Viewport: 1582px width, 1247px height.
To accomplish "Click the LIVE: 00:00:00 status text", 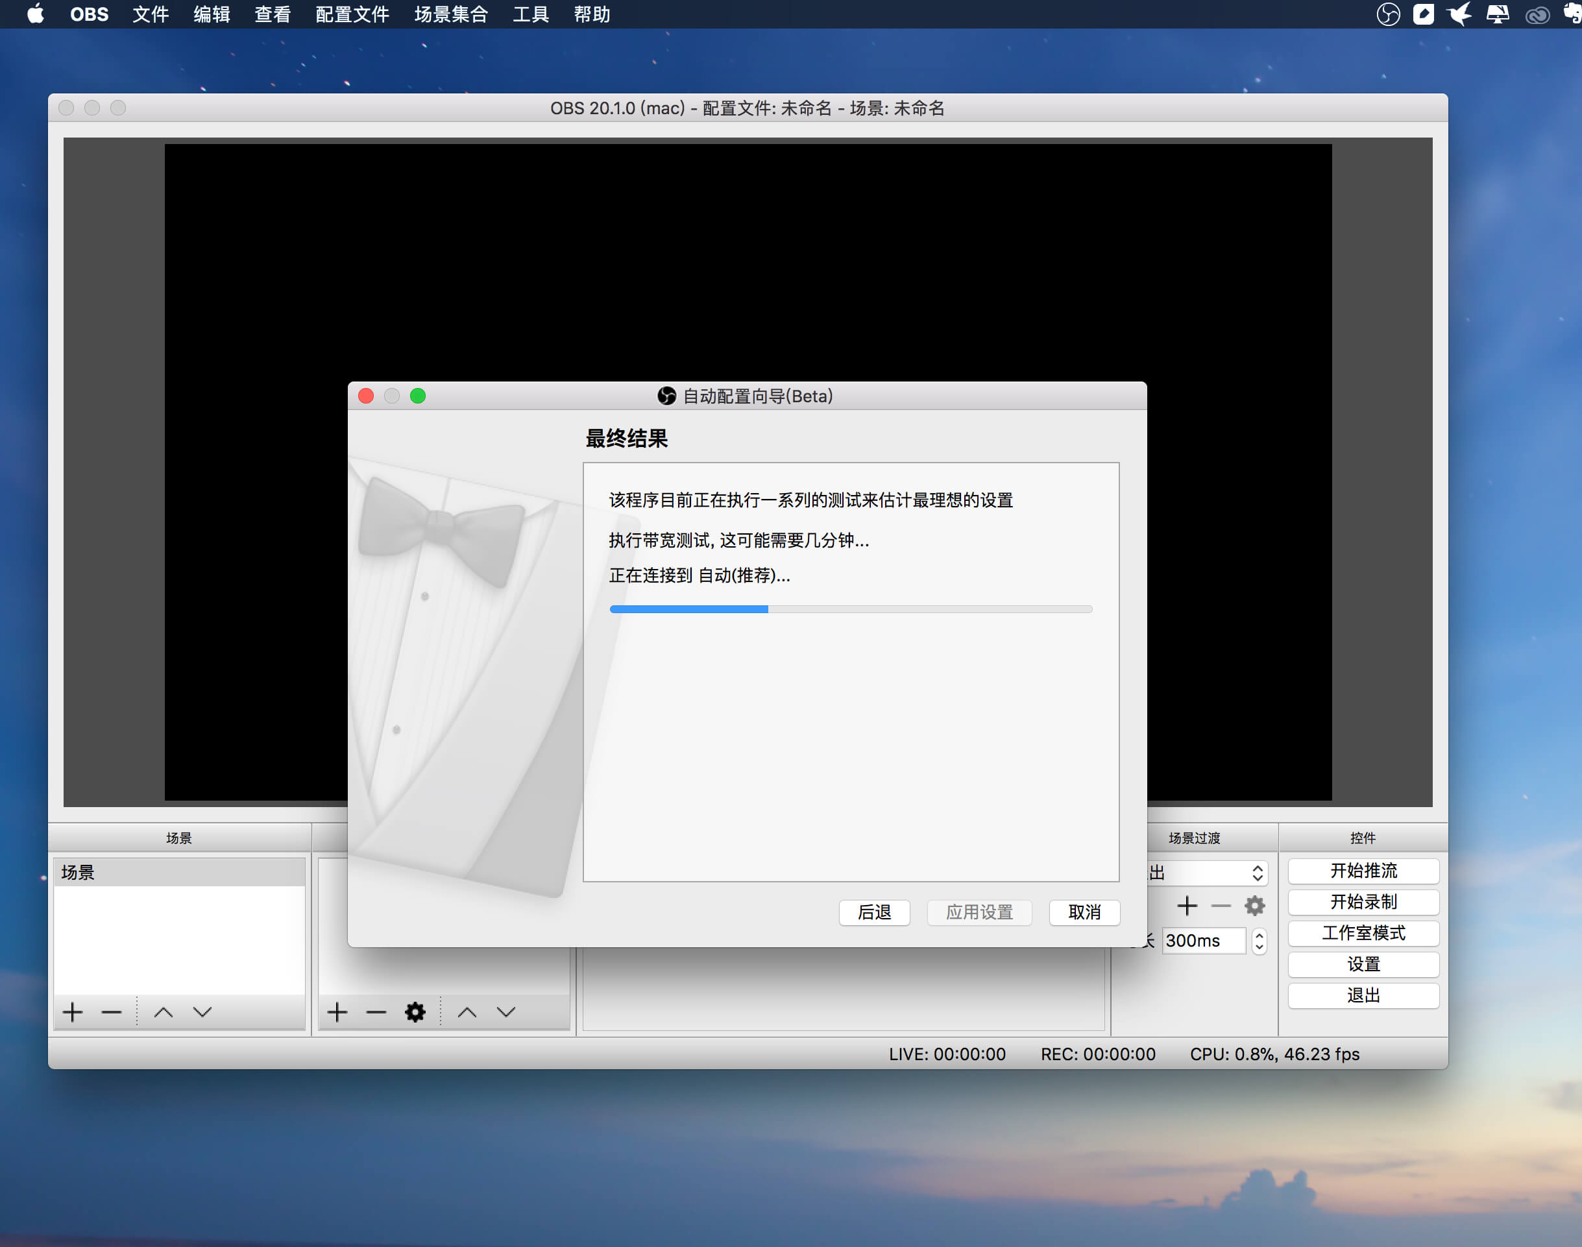I will [x=947, y=1054].
